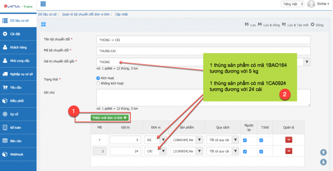The image size is (333, 171).
Task: Toggle T.thái checkbox in CÁI row
Action: pyautogui.click(x=261, y=151)
